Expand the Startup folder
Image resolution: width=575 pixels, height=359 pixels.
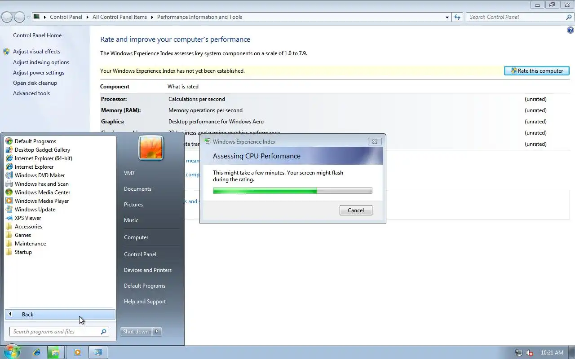(23, 252)
